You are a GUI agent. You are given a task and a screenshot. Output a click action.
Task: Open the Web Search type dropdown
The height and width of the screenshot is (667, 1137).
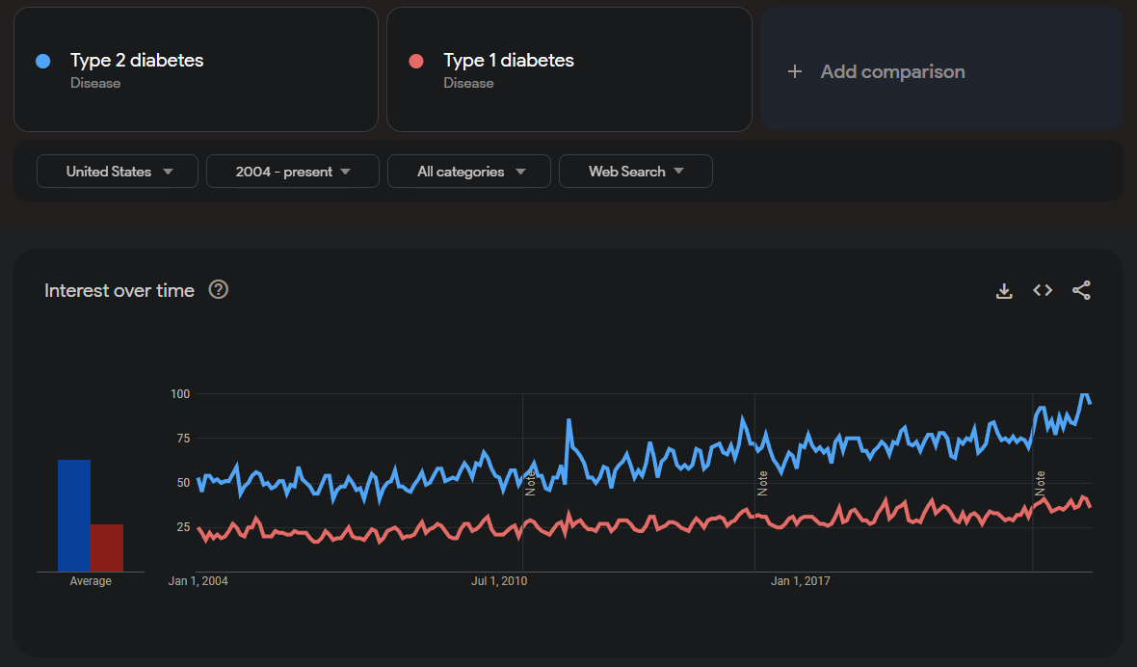[x=636, y=172]
